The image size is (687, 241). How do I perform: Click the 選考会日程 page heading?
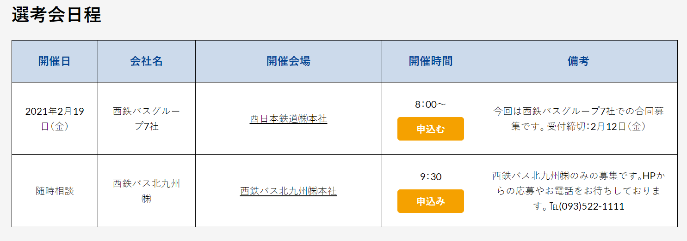click(56, 15)
